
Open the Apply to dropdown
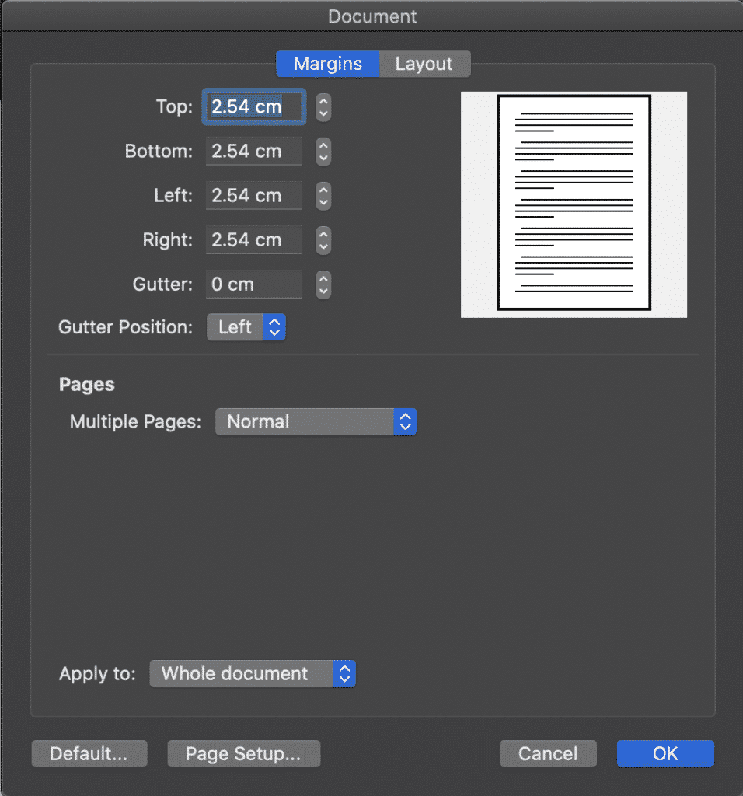[252, 674]
